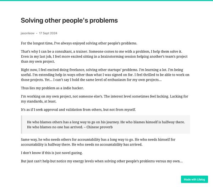The image size is (213, 187).
Task: Click the blockquote's left gray border bar
Action: click(21, 125)
